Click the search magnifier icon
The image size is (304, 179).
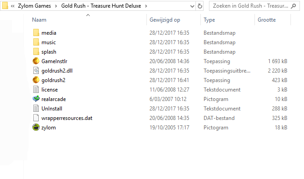point(294,6)
